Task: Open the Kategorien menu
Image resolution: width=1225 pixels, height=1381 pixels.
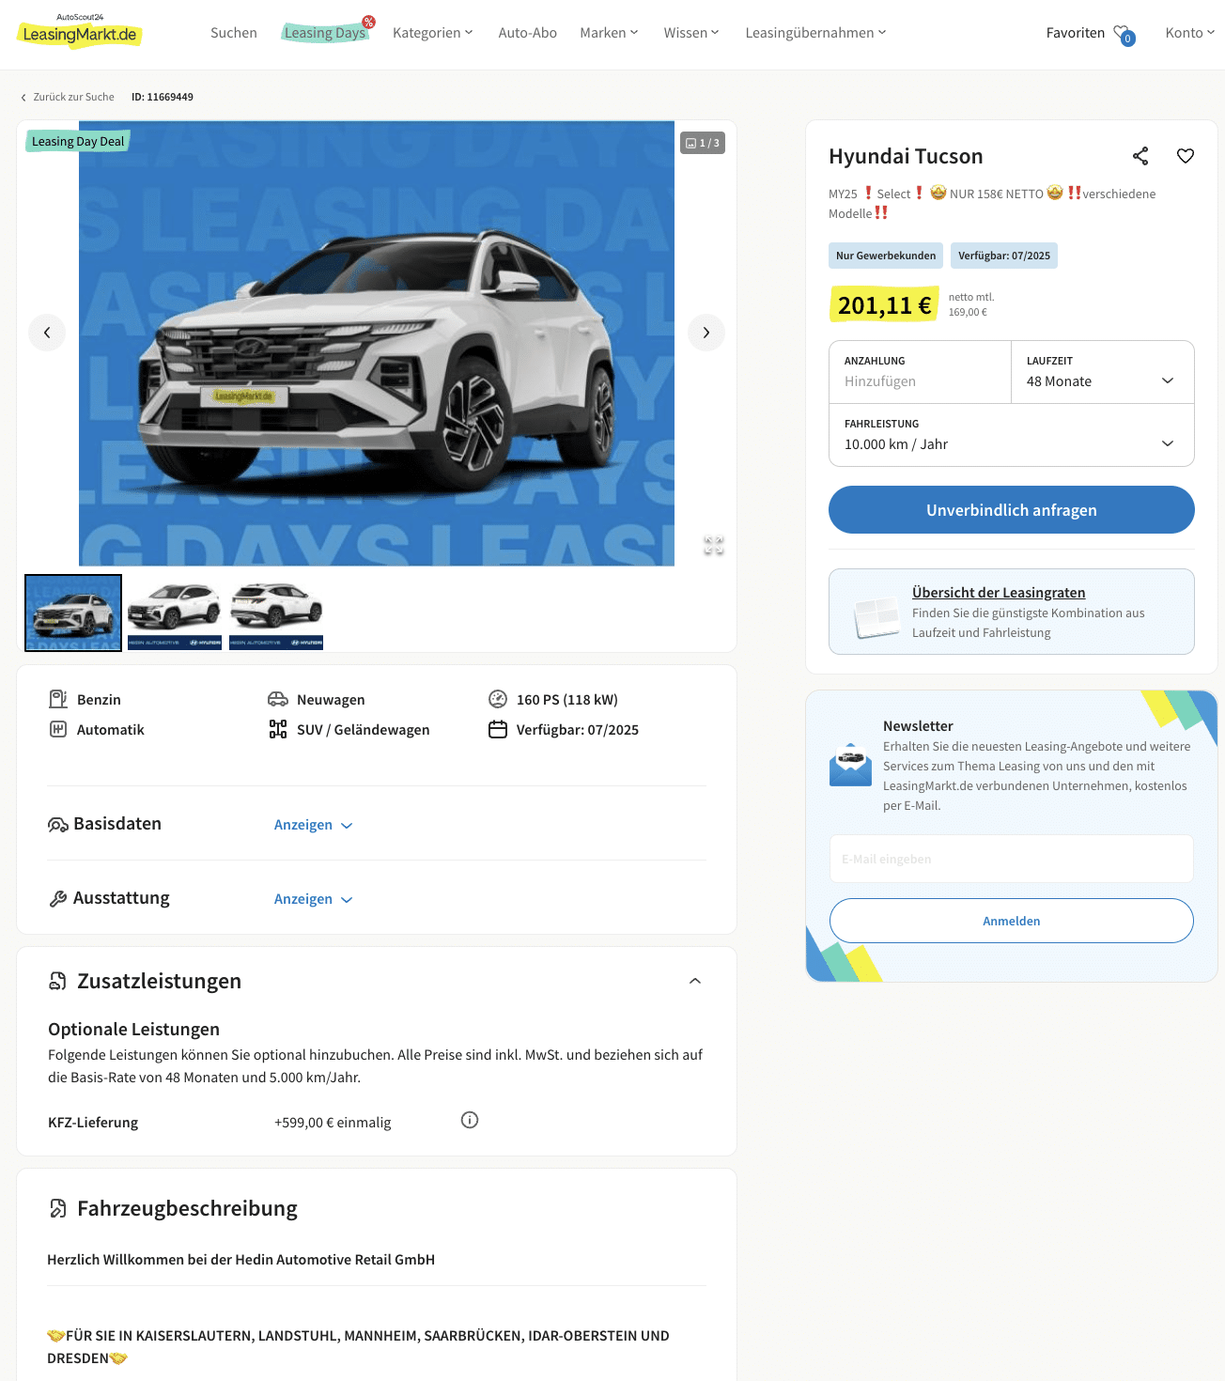Action: tap(433, 33)
